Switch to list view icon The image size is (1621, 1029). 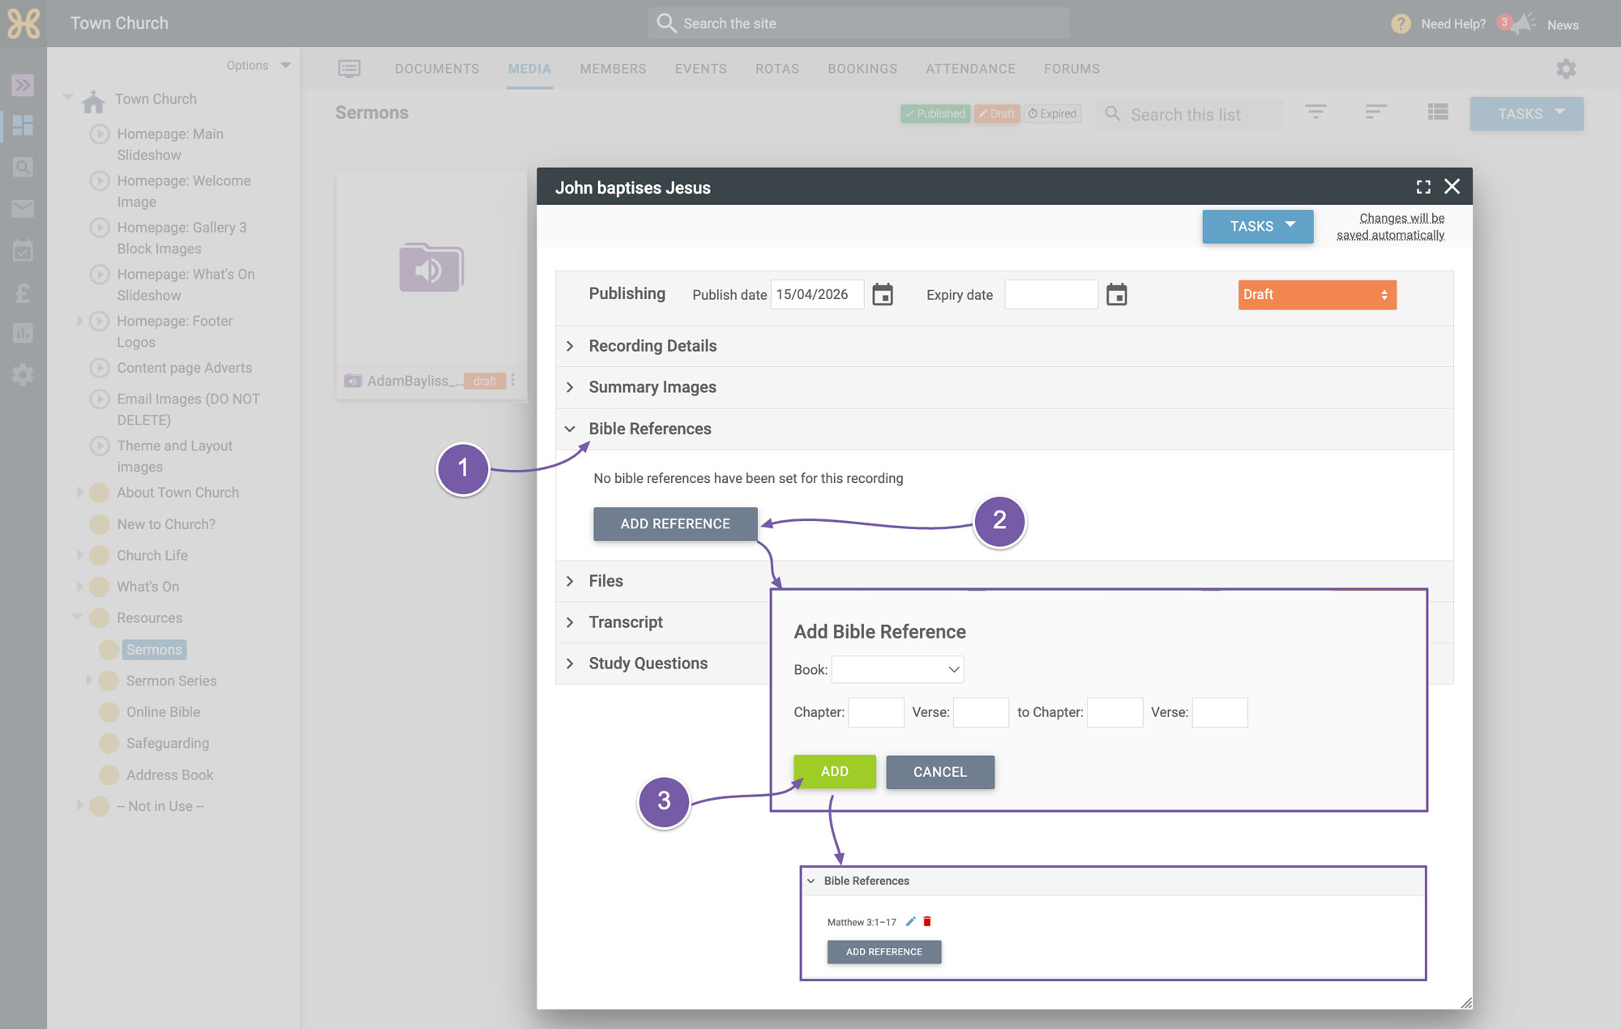tap(1438, 112)
